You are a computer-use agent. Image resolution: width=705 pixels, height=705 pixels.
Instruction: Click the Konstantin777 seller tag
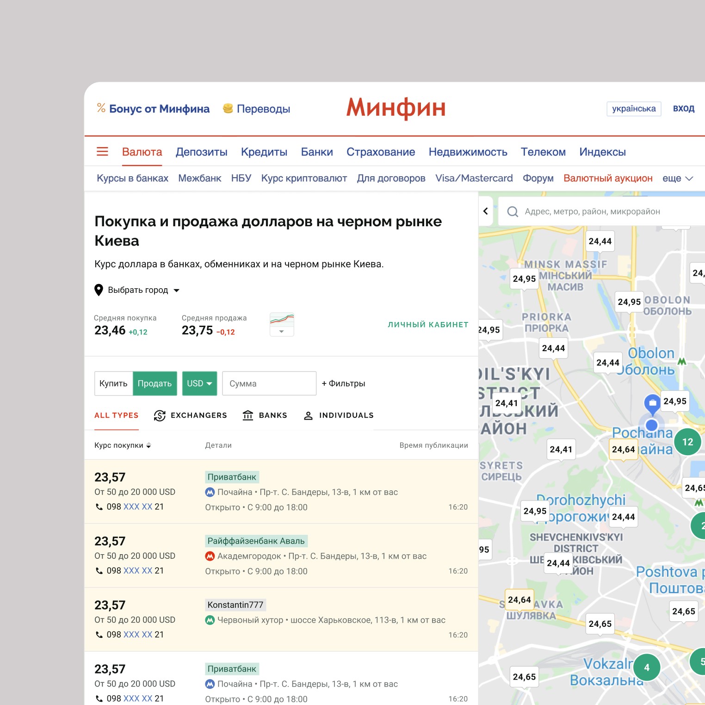235,605
